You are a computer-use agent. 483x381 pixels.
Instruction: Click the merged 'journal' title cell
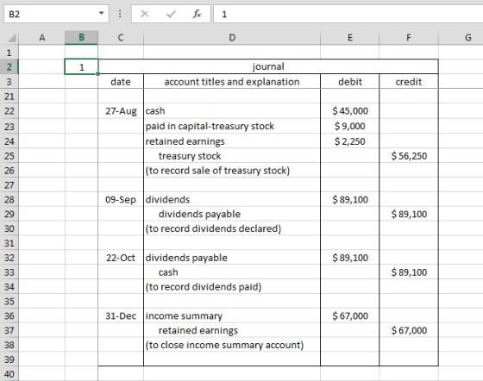point(268,66)
